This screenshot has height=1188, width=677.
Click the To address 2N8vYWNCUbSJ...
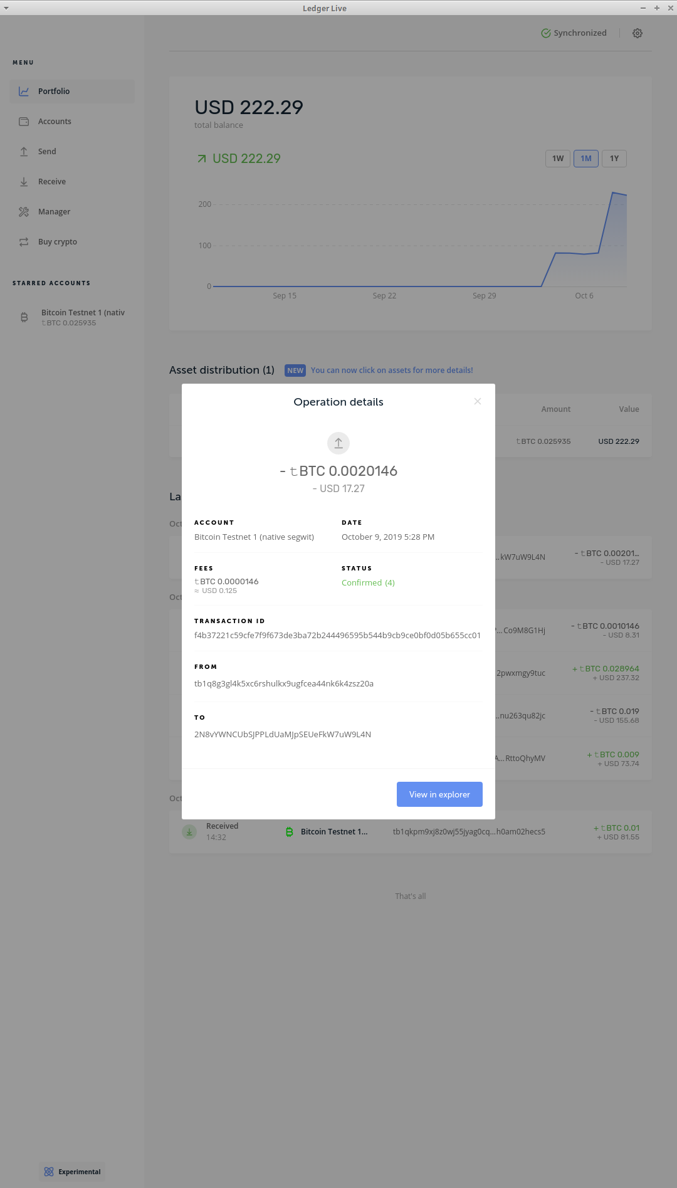pyautogui.click(x=283, y=734)
